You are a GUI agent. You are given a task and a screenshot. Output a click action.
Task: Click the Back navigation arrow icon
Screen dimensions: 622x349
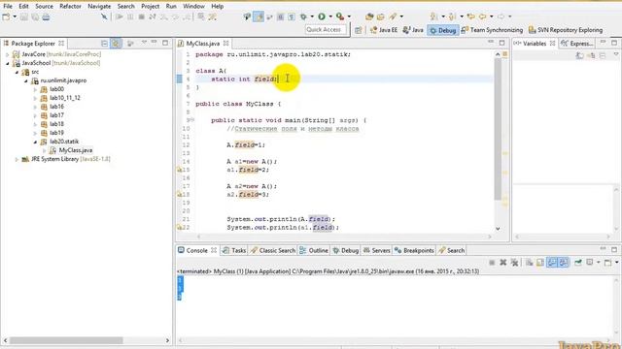click(x=482, y=16)
